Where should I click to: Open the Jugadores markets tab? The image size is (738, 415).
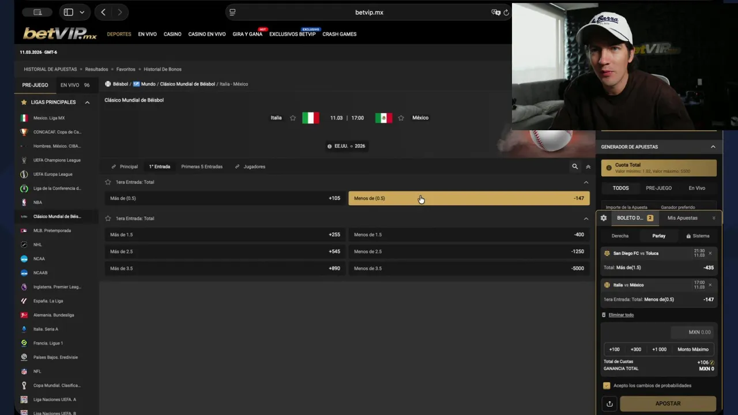[x=250, y=167]
